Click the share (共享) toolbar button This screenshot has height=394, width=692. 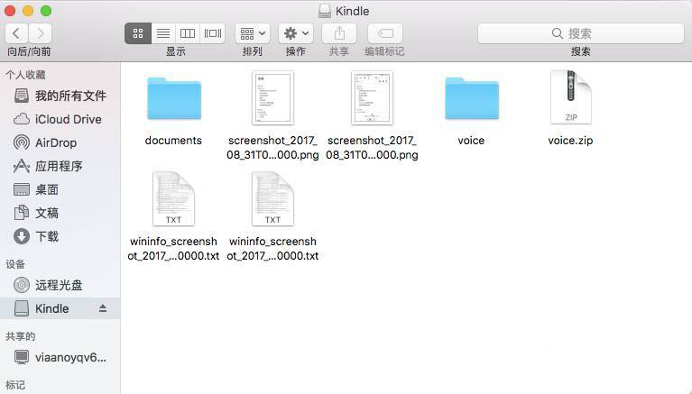tap(339, 33)
